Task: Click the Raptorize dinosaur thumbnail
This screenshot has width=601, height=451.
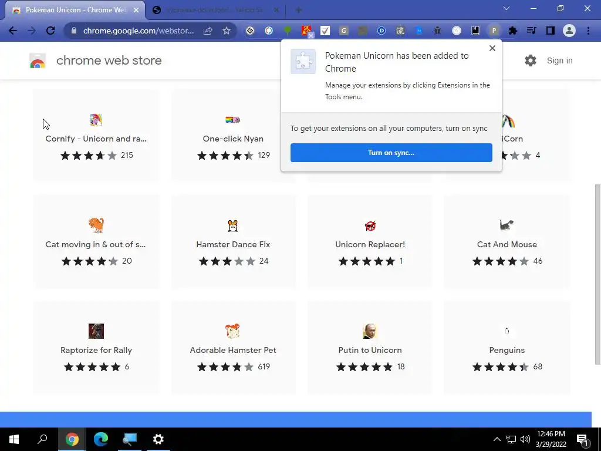Action: coord(96,331)
